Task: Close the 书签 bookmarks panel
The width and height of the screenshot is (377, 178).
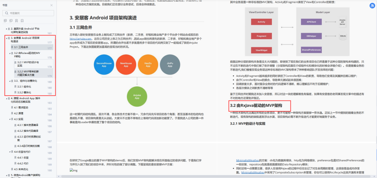Action: (51, 5)
